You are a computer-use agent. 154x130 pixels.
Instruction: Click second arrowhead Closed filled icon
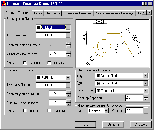pos(98,83)
